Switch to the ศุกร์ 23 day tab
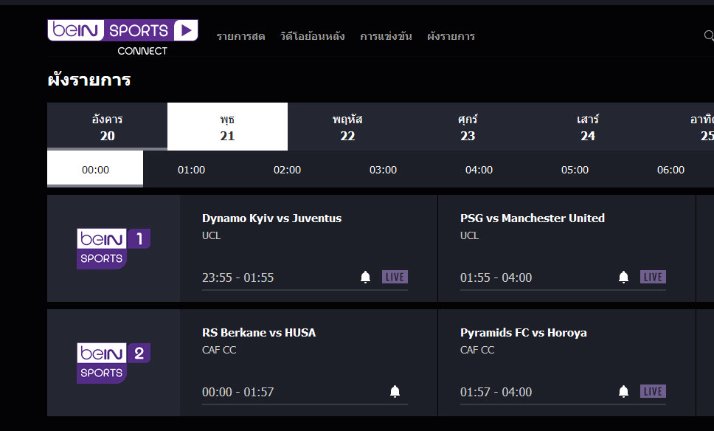Screen dimensions: 714x431 tap(468, 127)
